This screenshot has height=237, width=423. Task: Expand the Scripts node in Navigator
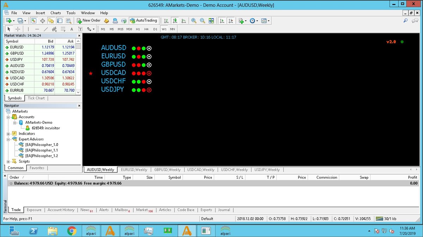8,161
